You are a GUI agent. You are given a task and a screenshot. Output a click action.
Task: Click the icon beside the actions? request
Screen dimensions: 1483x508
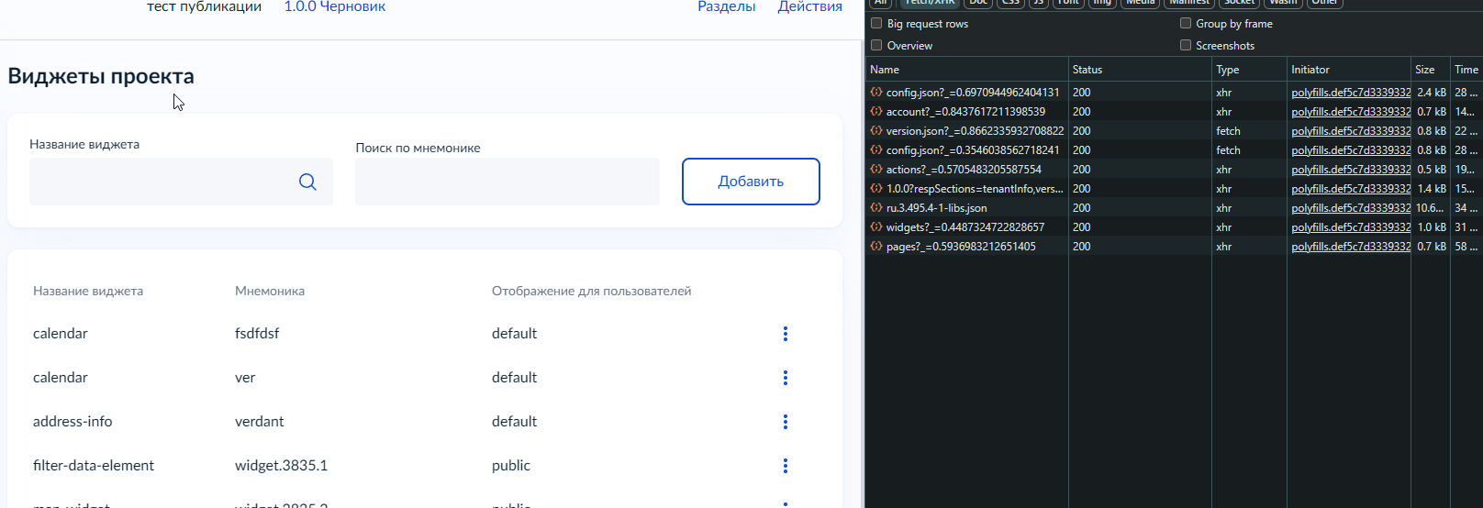pyautogui.click(x=876, y=169)
